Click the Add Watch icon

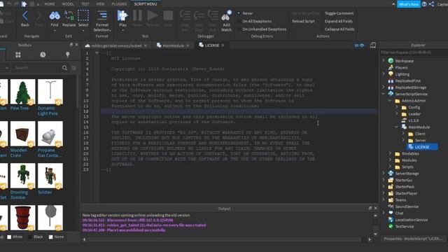(x=226, y=16)
